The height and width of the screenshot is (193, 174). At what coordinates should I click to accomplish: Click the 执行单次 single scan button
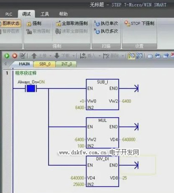[106, 23]
